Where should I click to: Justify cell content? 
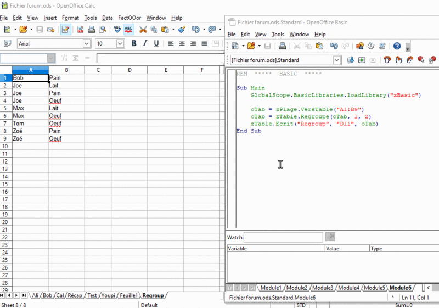[204, 43]
